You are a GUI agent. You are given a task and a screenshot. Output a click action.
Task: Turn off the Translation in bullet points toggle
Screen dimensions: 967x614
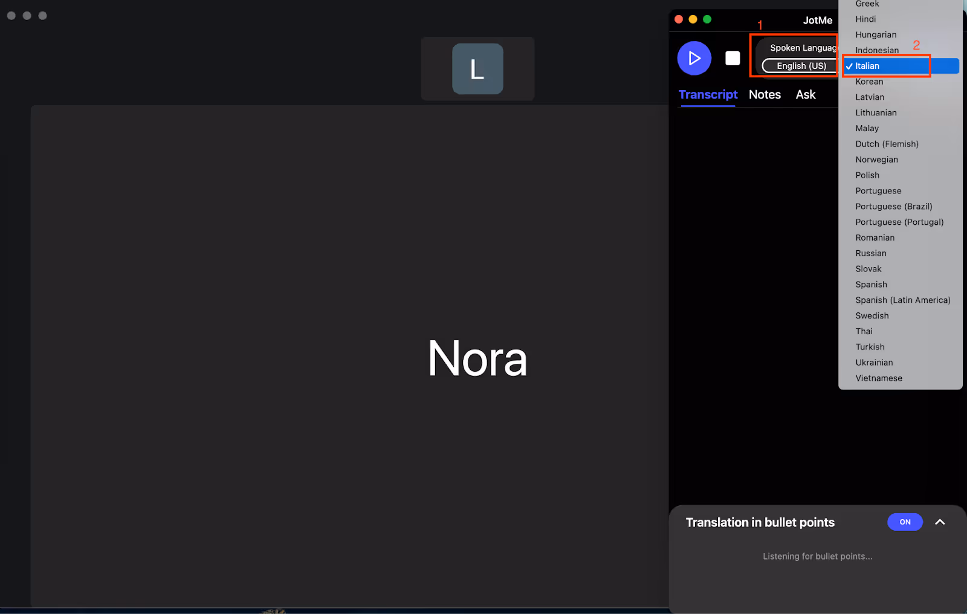point(905,522)
